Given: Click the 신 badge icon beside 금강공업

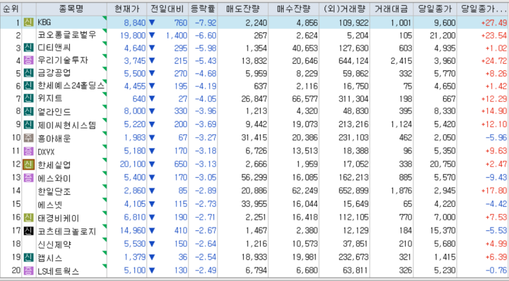Looking at the screenshot, I should coord(28,73).
